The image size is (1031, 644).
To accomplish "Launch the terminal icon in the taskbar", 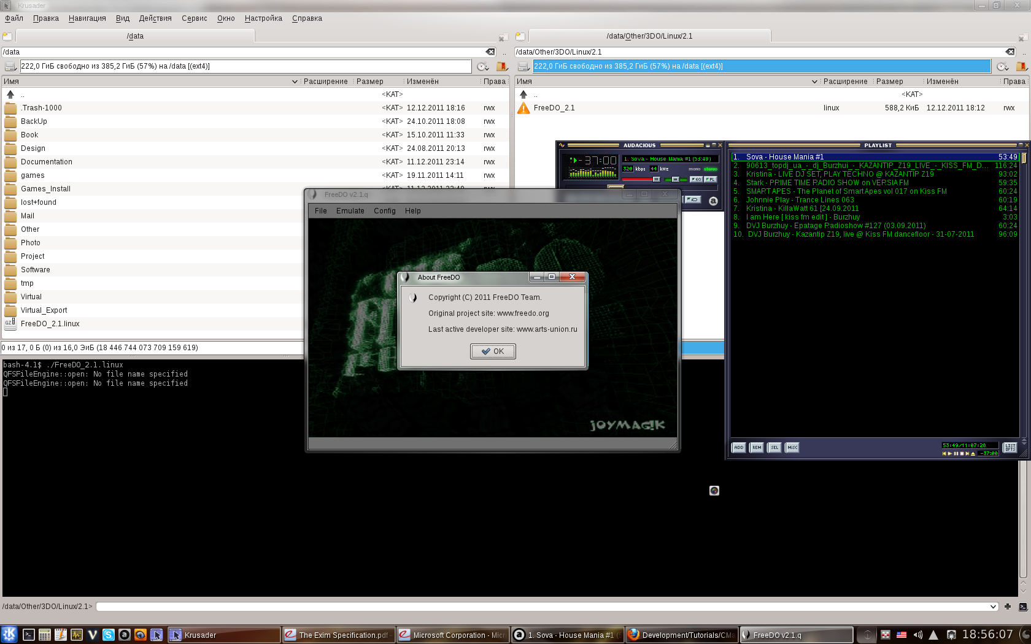I will point(29,635).
